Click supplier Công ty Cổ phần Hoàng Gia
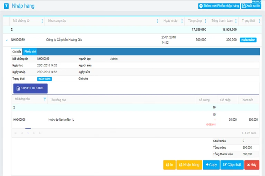The width and height of the screenshot is (265, 176). (64, 40)
